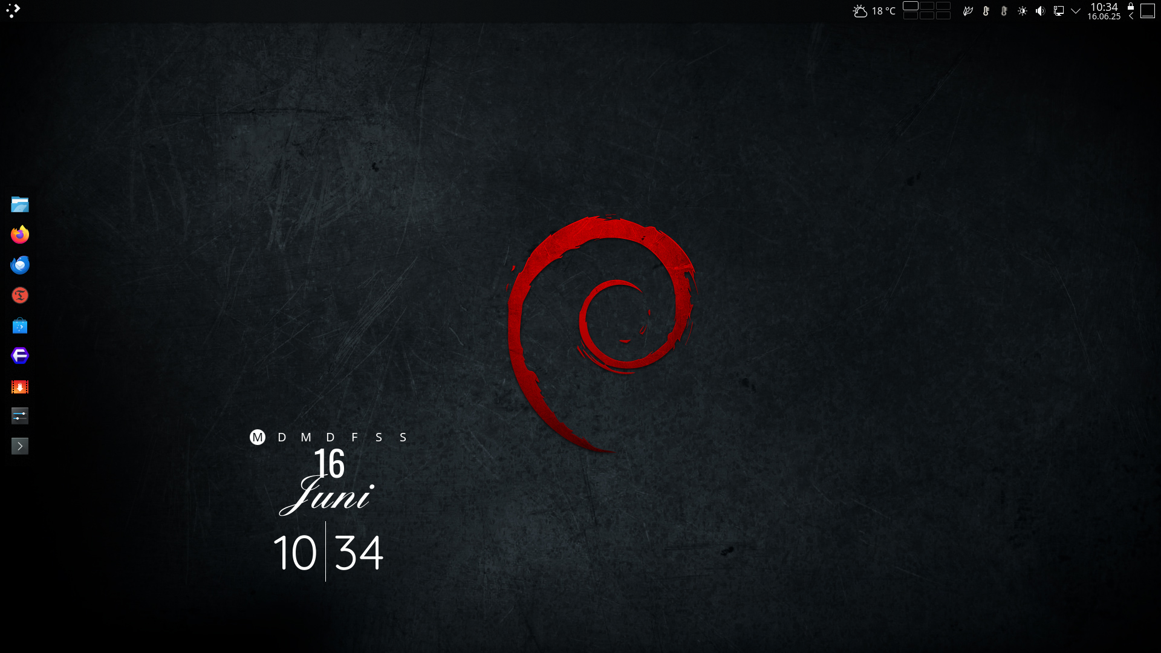The image size is (1161, 653).
Task: Open calendar from the 10:34 panel clock
Action: pyautogui.click(x=1104, y=11)
